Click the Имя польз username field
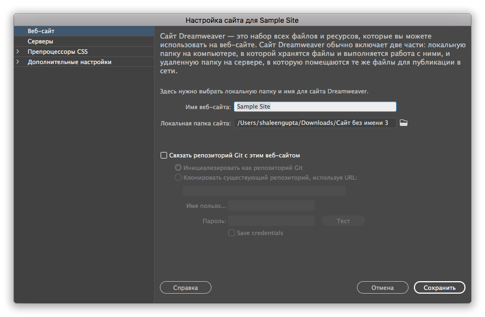This screenshot has height=317, width=485. (x=271, y=205)
